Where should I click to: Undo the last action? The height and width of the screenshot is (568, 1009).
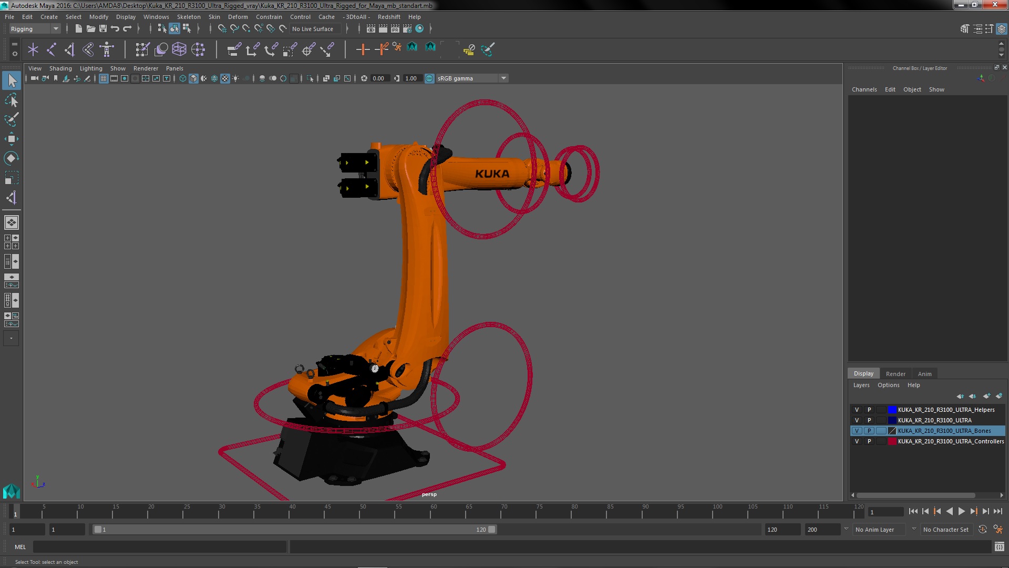pyautogui.click(x=115, y=29)
